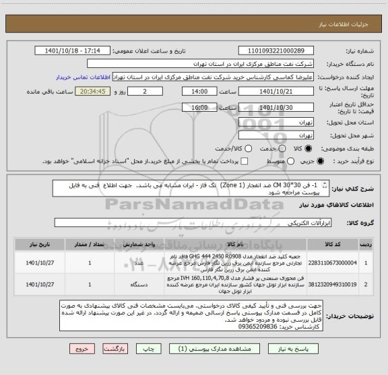Click the پاسخ به نیاز button
Image resolution: width=388 pixels, height=375 pixels.
pyautogui.click(x=293, y=349)
